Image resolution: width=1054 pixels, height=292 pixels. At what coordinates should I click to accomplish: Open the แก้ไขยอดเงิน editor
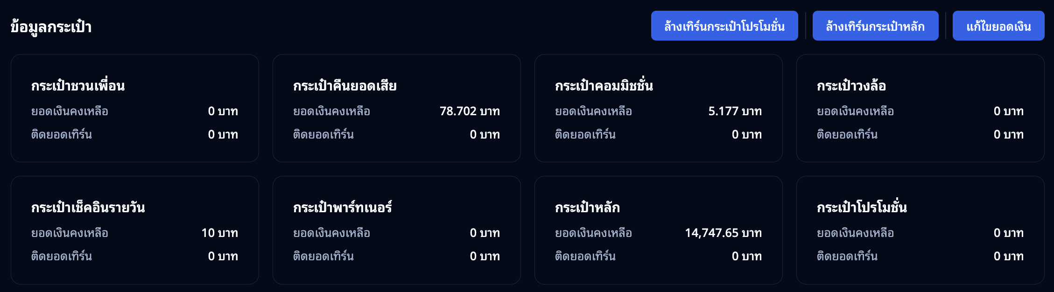coord(999,26)
